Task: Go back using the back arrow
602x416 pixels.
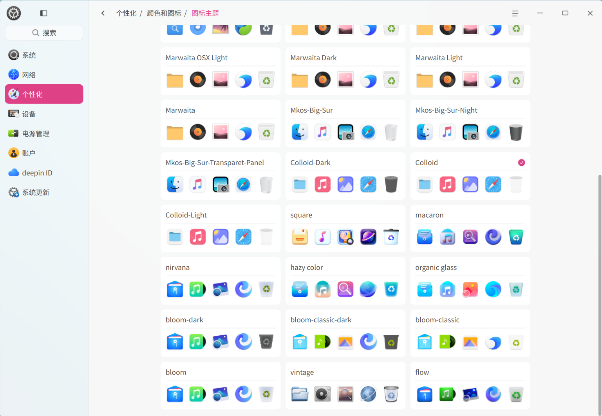Action: click(x=103, y=13)
